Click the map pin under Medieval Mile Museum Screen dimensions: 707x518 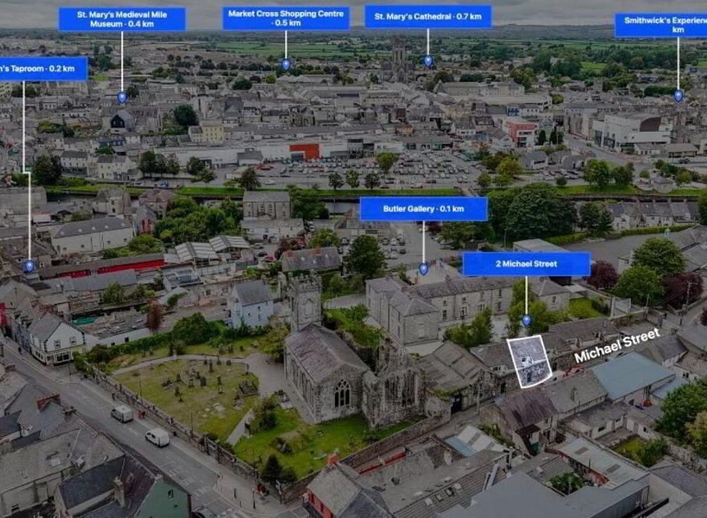pos(122,97)
